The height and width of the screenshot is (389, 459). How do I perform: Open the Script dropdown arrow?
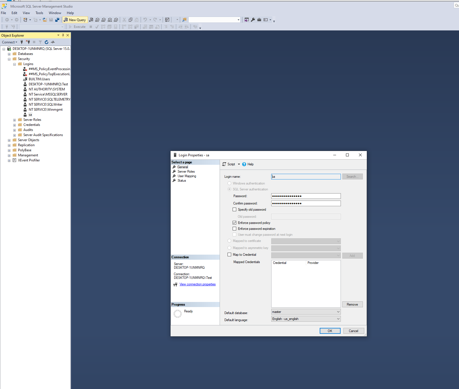click(239, 164)
